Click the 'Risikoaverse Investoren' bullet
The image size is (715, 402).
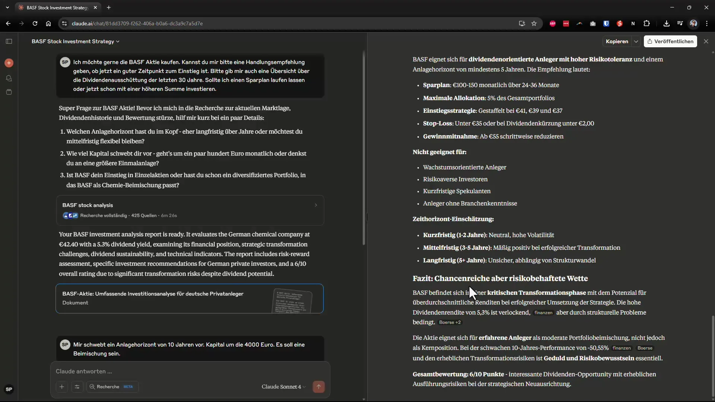click(x=455, y=179)
